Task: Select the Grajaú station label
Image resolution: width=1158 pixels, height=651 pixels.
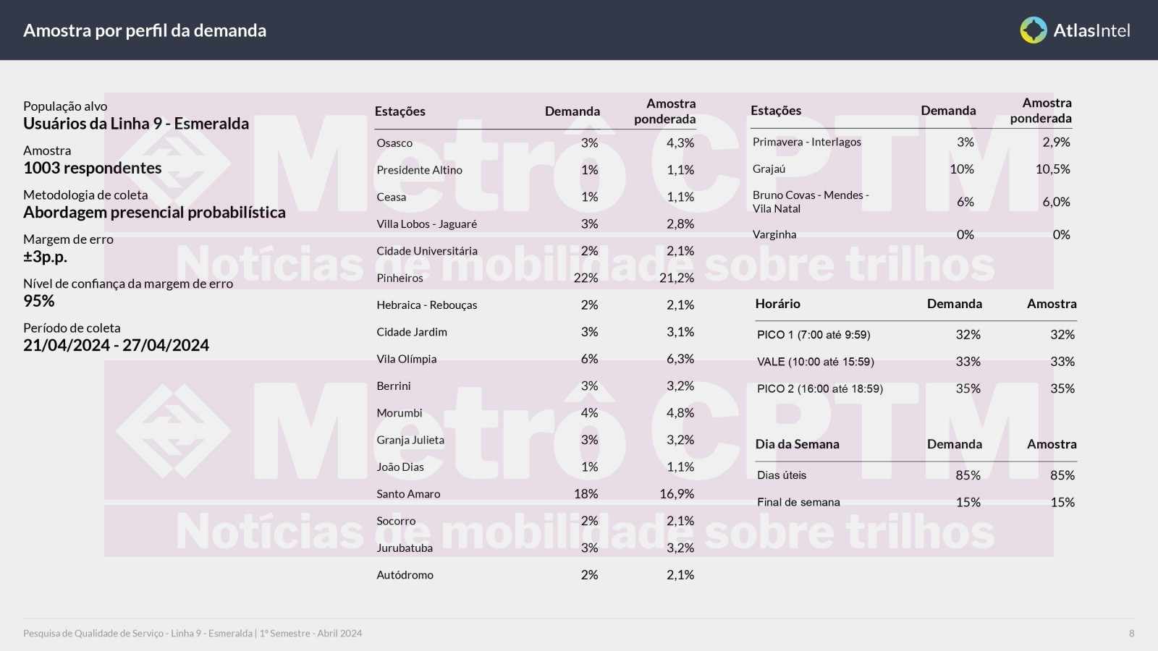Action: pos(769,169)
